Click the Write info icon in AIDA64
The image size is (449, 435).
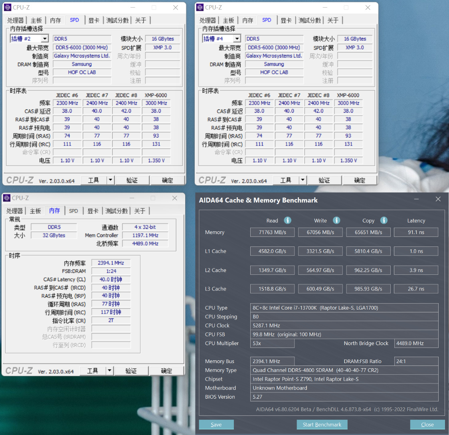[336, 220]
